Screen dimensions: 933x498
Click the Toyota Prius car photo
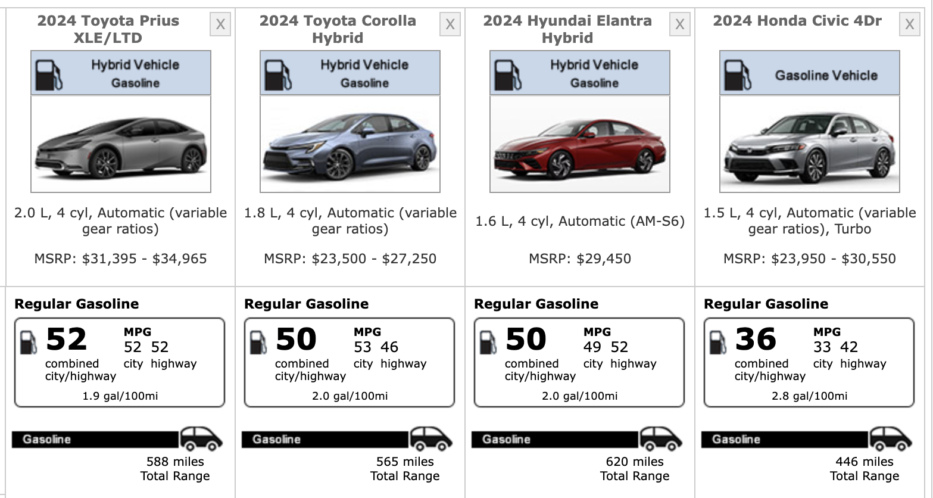click(121, 144)
